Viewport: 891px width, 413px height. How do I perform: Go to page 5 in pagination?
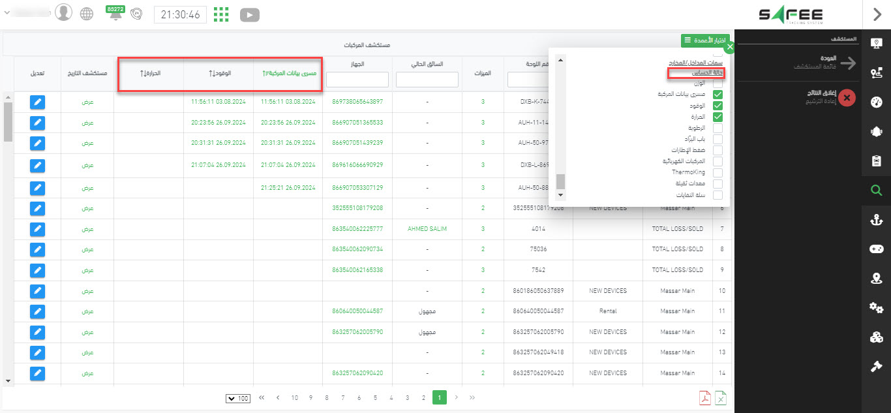click(375, 397)
